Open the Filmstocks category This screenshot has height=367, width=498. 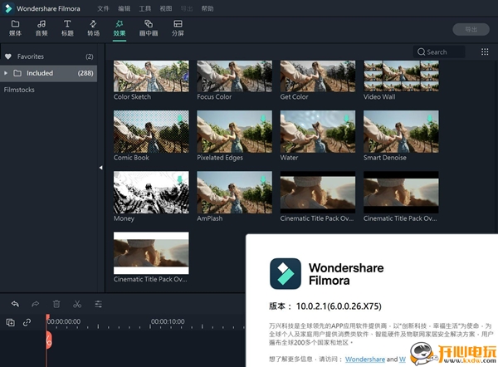click(19, 90)
